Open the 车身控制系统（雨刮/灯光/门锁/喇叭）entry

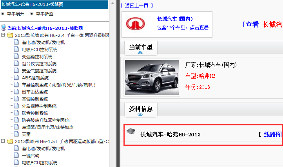(59, 84)
